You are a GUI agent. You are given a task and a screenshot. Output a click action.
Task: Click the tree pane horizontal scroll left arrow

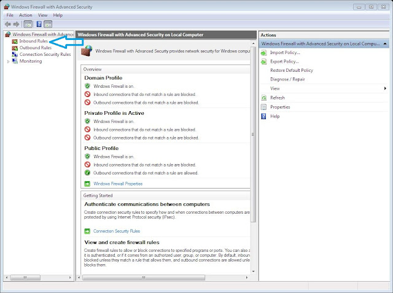tap(7, 278)
